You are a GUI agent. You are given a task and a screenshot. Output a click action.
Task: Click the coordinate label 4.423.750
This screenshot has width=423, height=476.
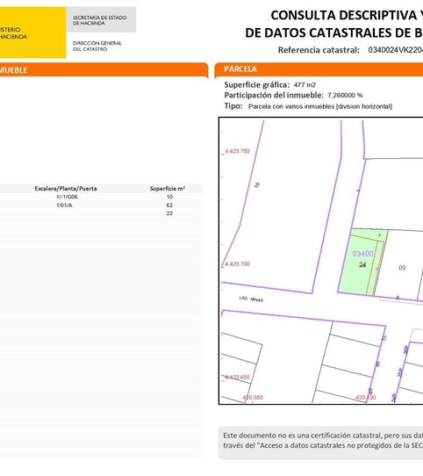[x=237, y=151]
